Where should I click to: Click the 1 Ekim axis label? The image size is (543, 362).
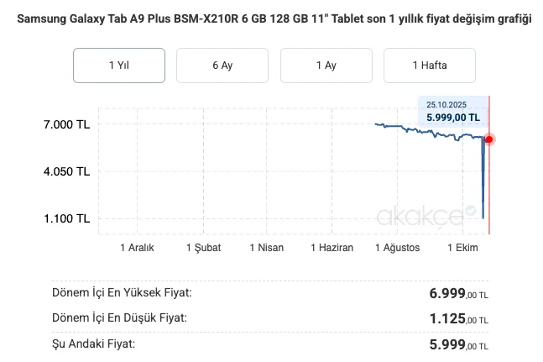pos(462,248)
